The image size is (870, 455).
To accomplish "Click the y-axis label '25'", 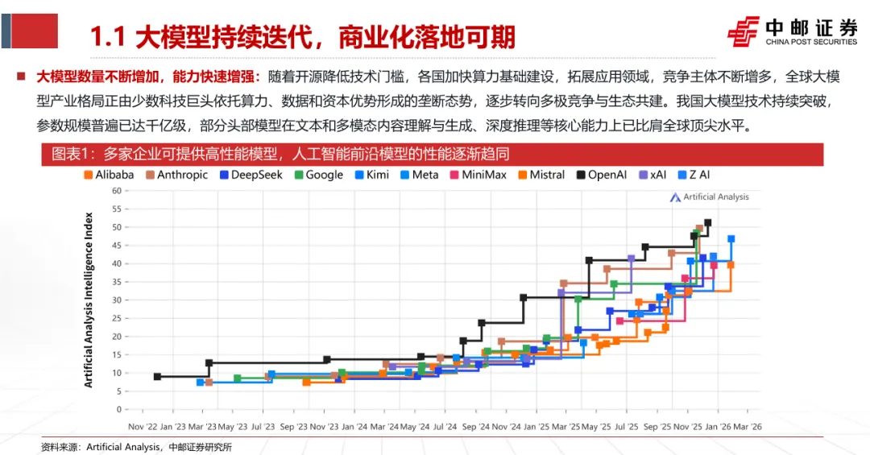I will tap(117, 319).
